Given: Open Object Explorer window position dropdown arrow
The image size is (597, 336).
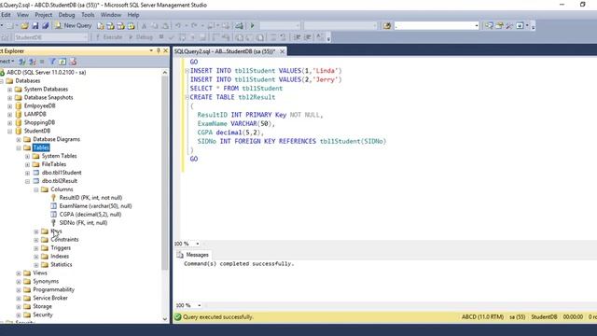Looking at the screenshot, I should click(151, 50).
